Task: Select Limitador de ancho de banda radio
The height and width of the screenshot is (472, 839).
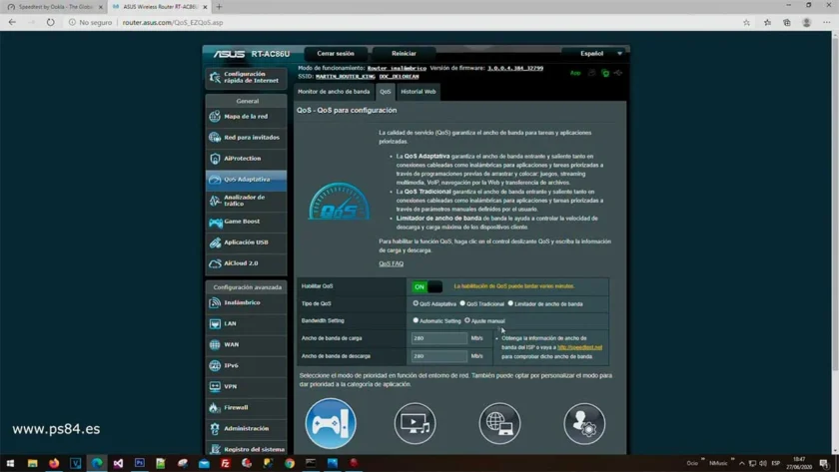Action: pyautogui.click(x=511, y=303)
